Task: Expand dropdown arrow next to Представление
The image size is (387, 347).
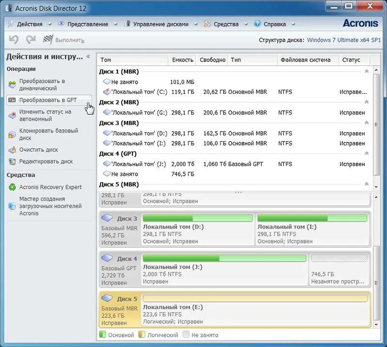Action: [x=115, y=24]
